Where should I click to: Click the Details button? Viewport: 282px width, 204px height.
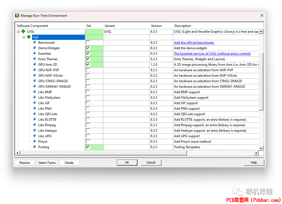(x=69, y=163)
